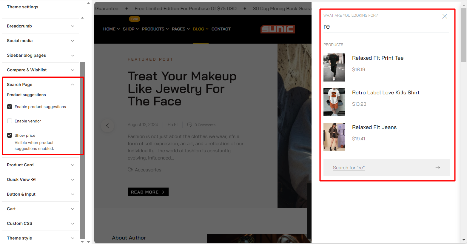Click the Relaxed Fit Jeans product thumbnail
Screen dimensions: 467x244
coord(334,137)
